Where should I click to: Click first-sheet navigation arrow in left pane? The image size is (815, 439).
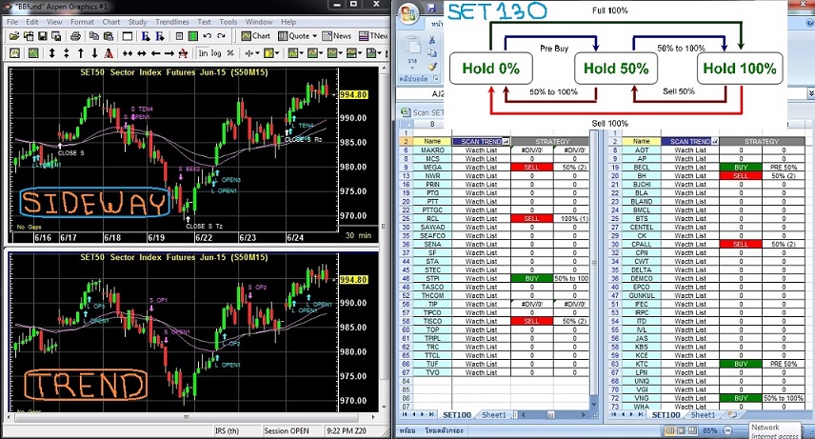[x=405, y=415]
